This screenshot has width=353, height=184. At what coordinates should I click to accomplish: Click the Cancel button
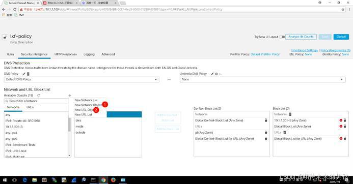coord(341,37)
